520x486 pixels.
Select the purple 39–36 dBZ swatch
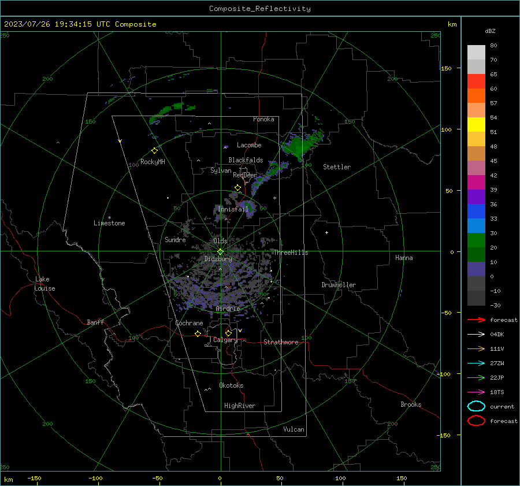tap(476, 197)
